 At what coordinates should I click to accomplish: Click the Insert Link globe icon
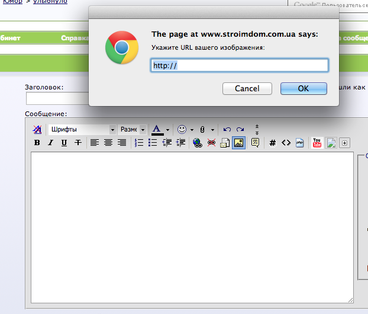tap(198, 143)
